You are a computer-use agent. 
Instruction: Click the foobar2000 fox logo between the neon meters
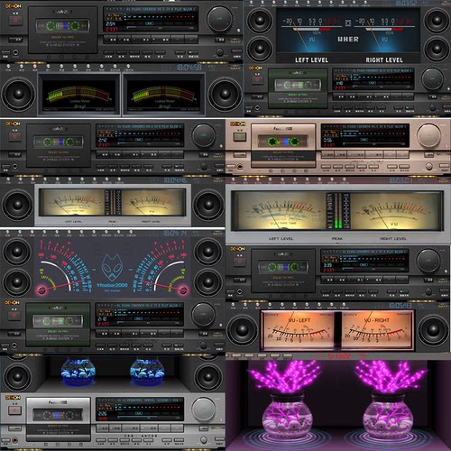pos(112,267)
